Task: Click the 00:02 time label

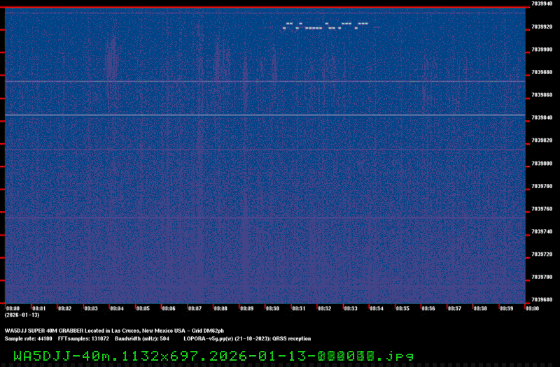Action: point(64,308)
